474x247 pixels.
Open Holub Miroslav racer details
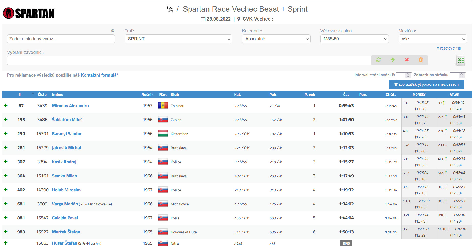(x=67, y=190)
